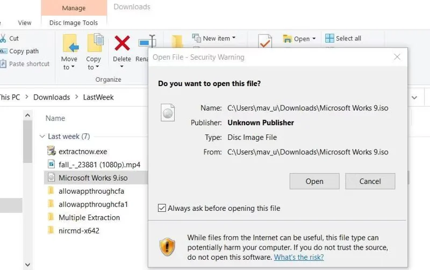
Task: Click the chevron after This PC
Action: 26,97
